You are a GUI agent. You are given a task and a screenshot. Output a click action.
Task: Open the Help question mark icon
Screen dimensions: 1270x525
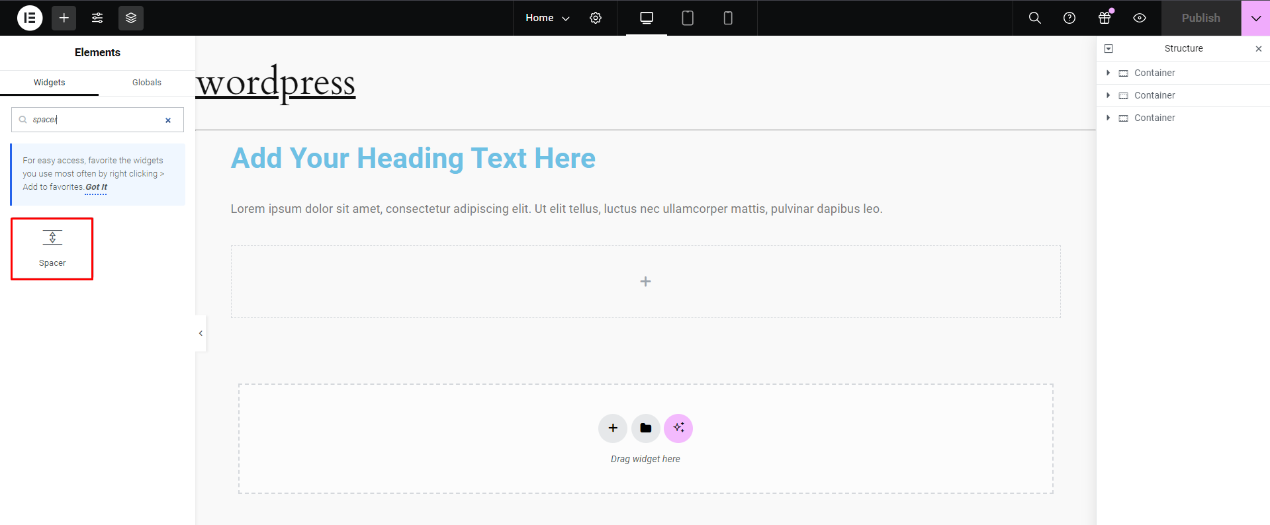(x=1069, y=18)
